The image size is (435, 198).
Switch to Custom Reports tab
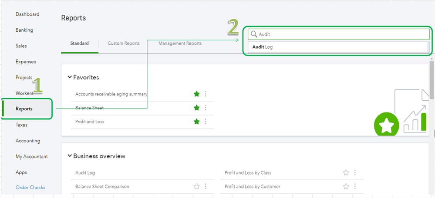pos(124,43)
